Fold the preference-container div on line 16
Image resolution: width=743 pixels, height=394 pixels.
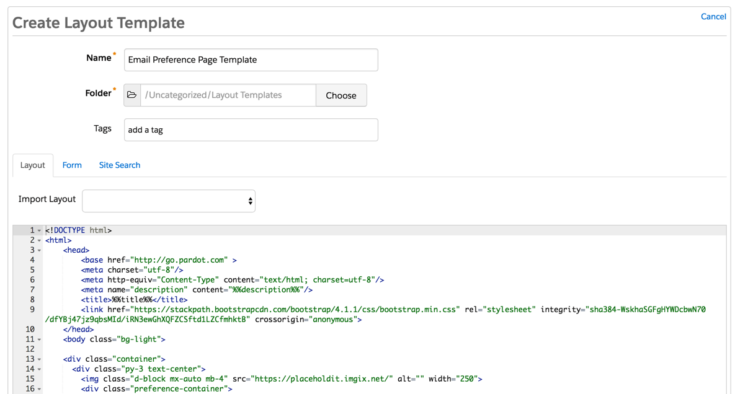39,389
